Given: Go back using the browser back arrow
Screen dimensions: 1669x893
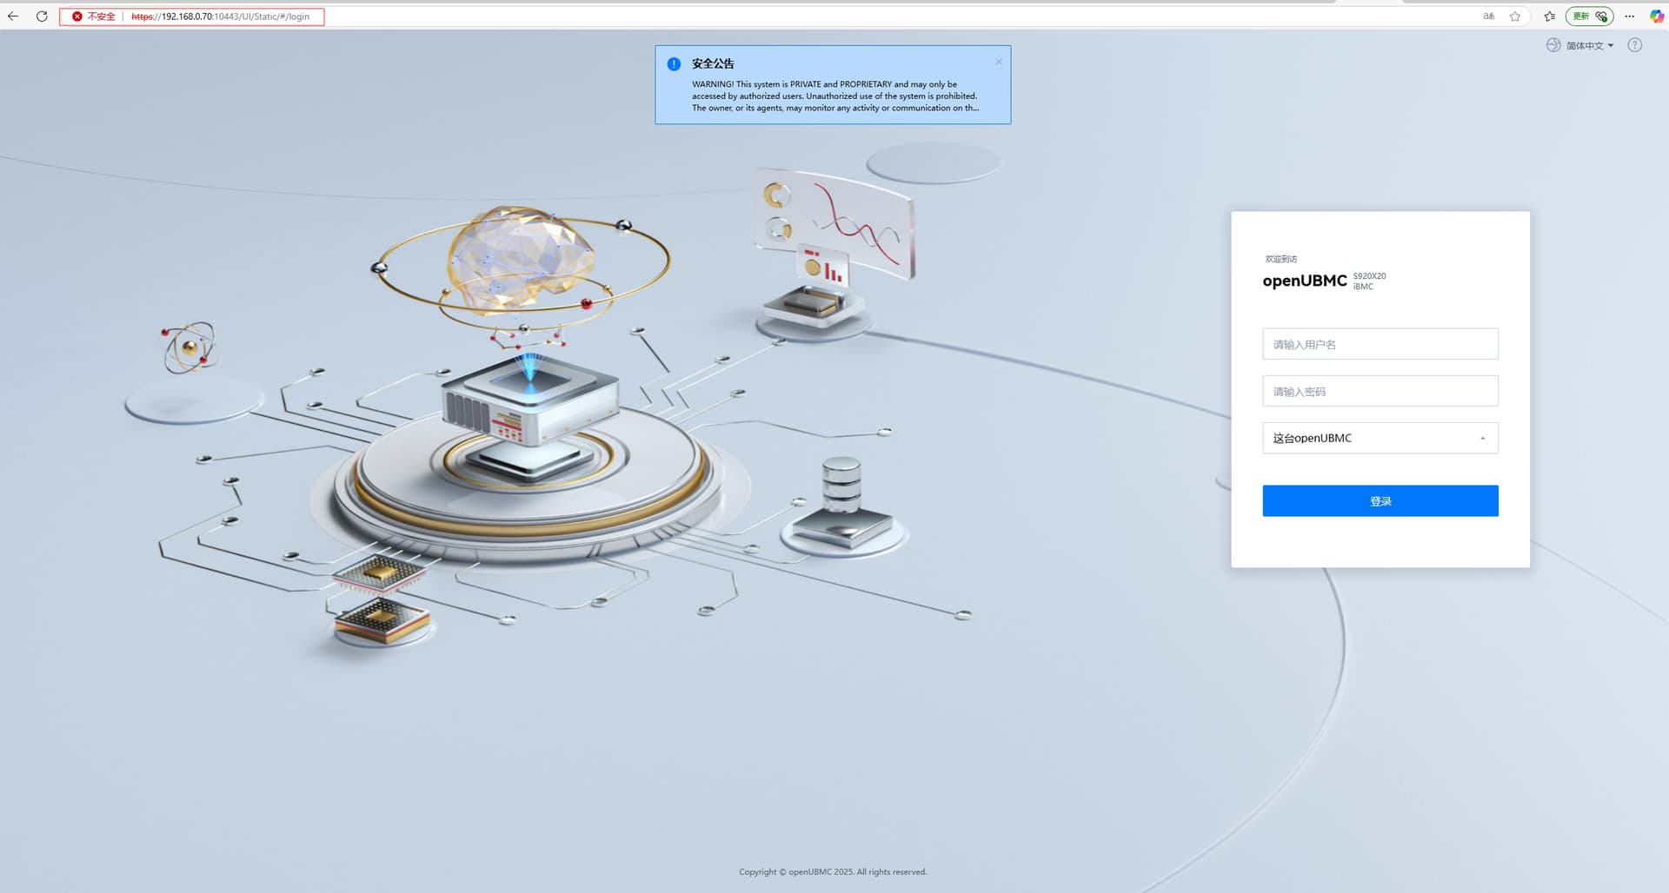Looking at the screenshot, I should [13, 17].
